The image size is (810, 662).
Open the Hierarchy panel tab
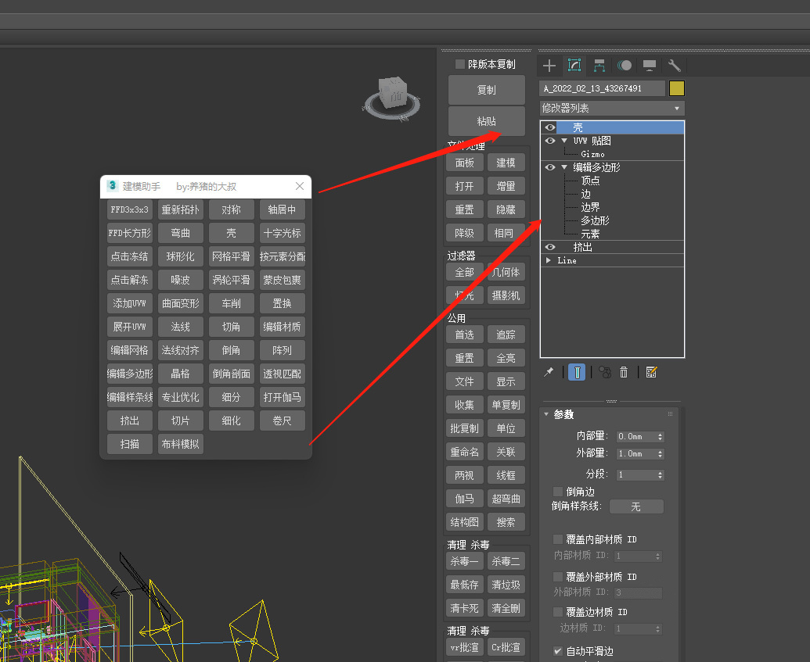point(599,66)
